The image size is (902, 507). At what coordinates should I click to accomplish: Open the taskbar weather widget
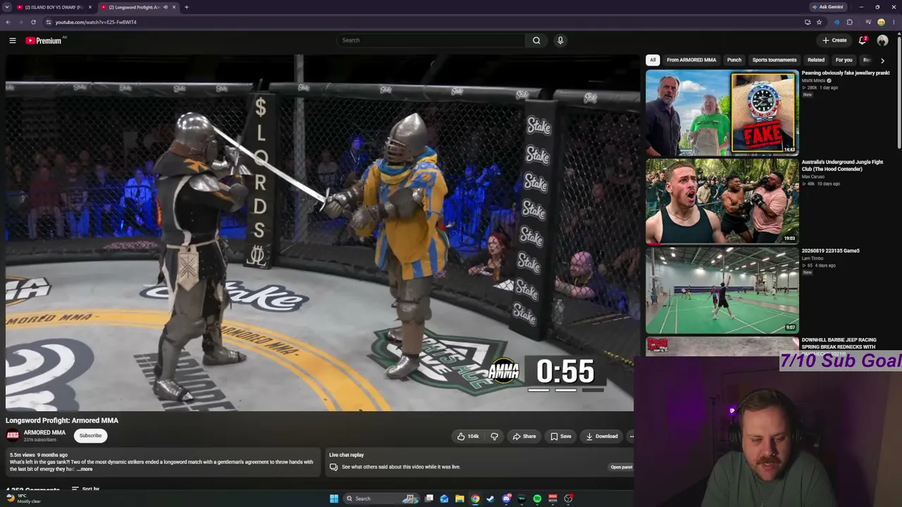point(23,499)
